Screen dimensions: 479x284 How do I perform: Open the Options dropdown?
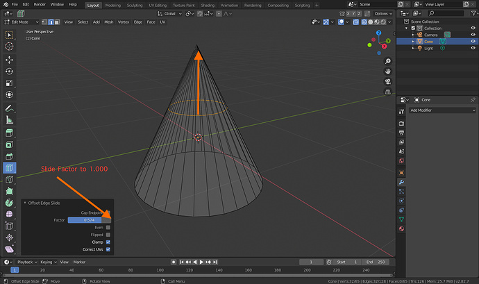point(383,14)
